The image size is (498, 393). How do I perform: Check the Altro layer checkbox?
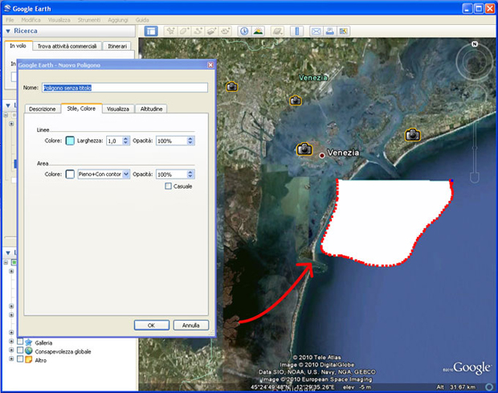tap(20, 359)
